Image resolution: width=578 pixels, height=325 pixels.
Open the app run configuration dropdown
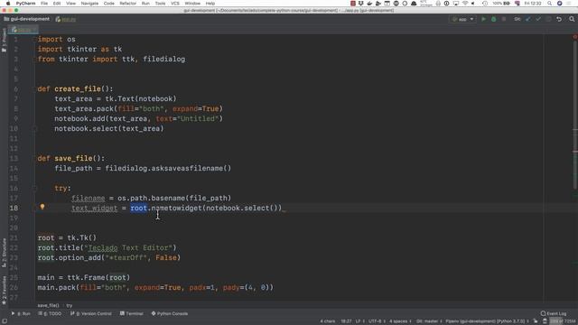463,19
